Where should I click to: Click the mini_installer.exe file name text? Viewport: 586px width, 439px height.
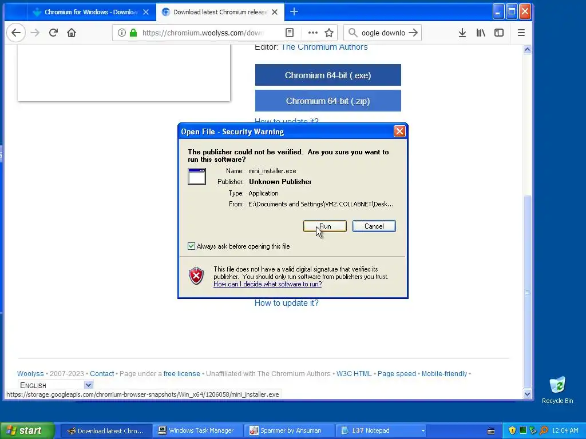point(272,171)
